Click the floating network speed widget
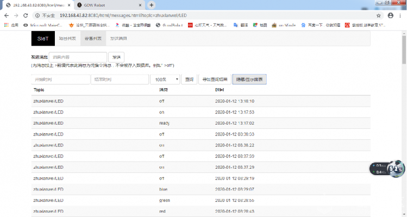 387,169
